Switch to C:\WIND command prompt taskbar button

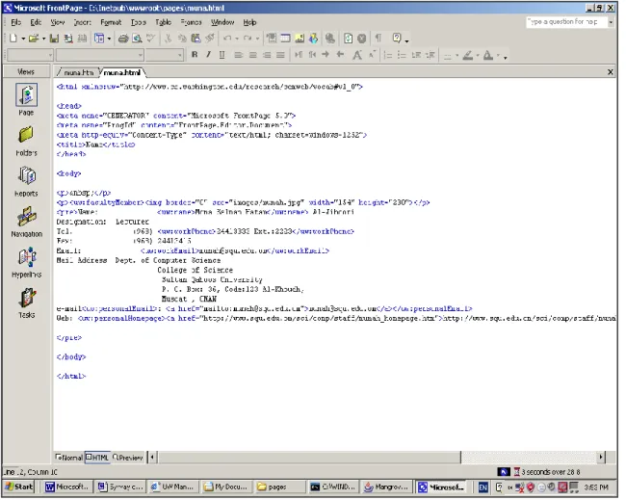tap(334, 487)
